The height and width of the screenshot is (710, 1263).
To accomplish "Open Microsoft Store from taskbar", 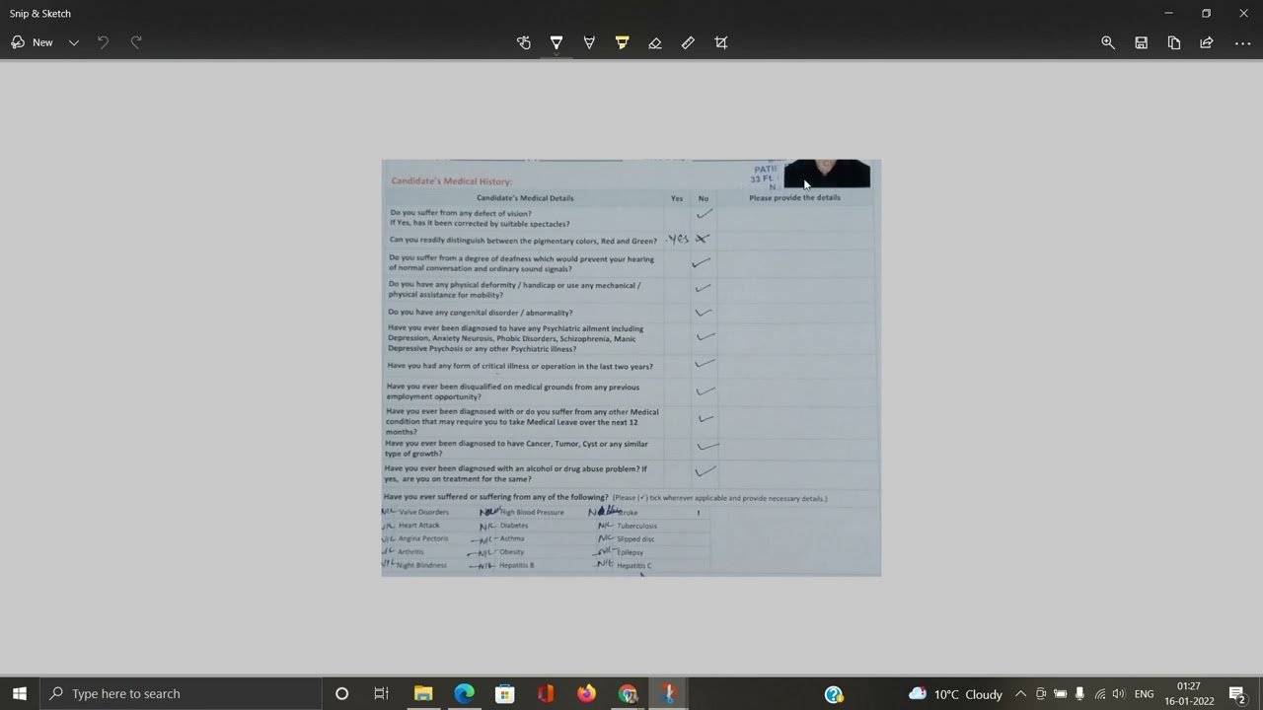I will [504, 693].
